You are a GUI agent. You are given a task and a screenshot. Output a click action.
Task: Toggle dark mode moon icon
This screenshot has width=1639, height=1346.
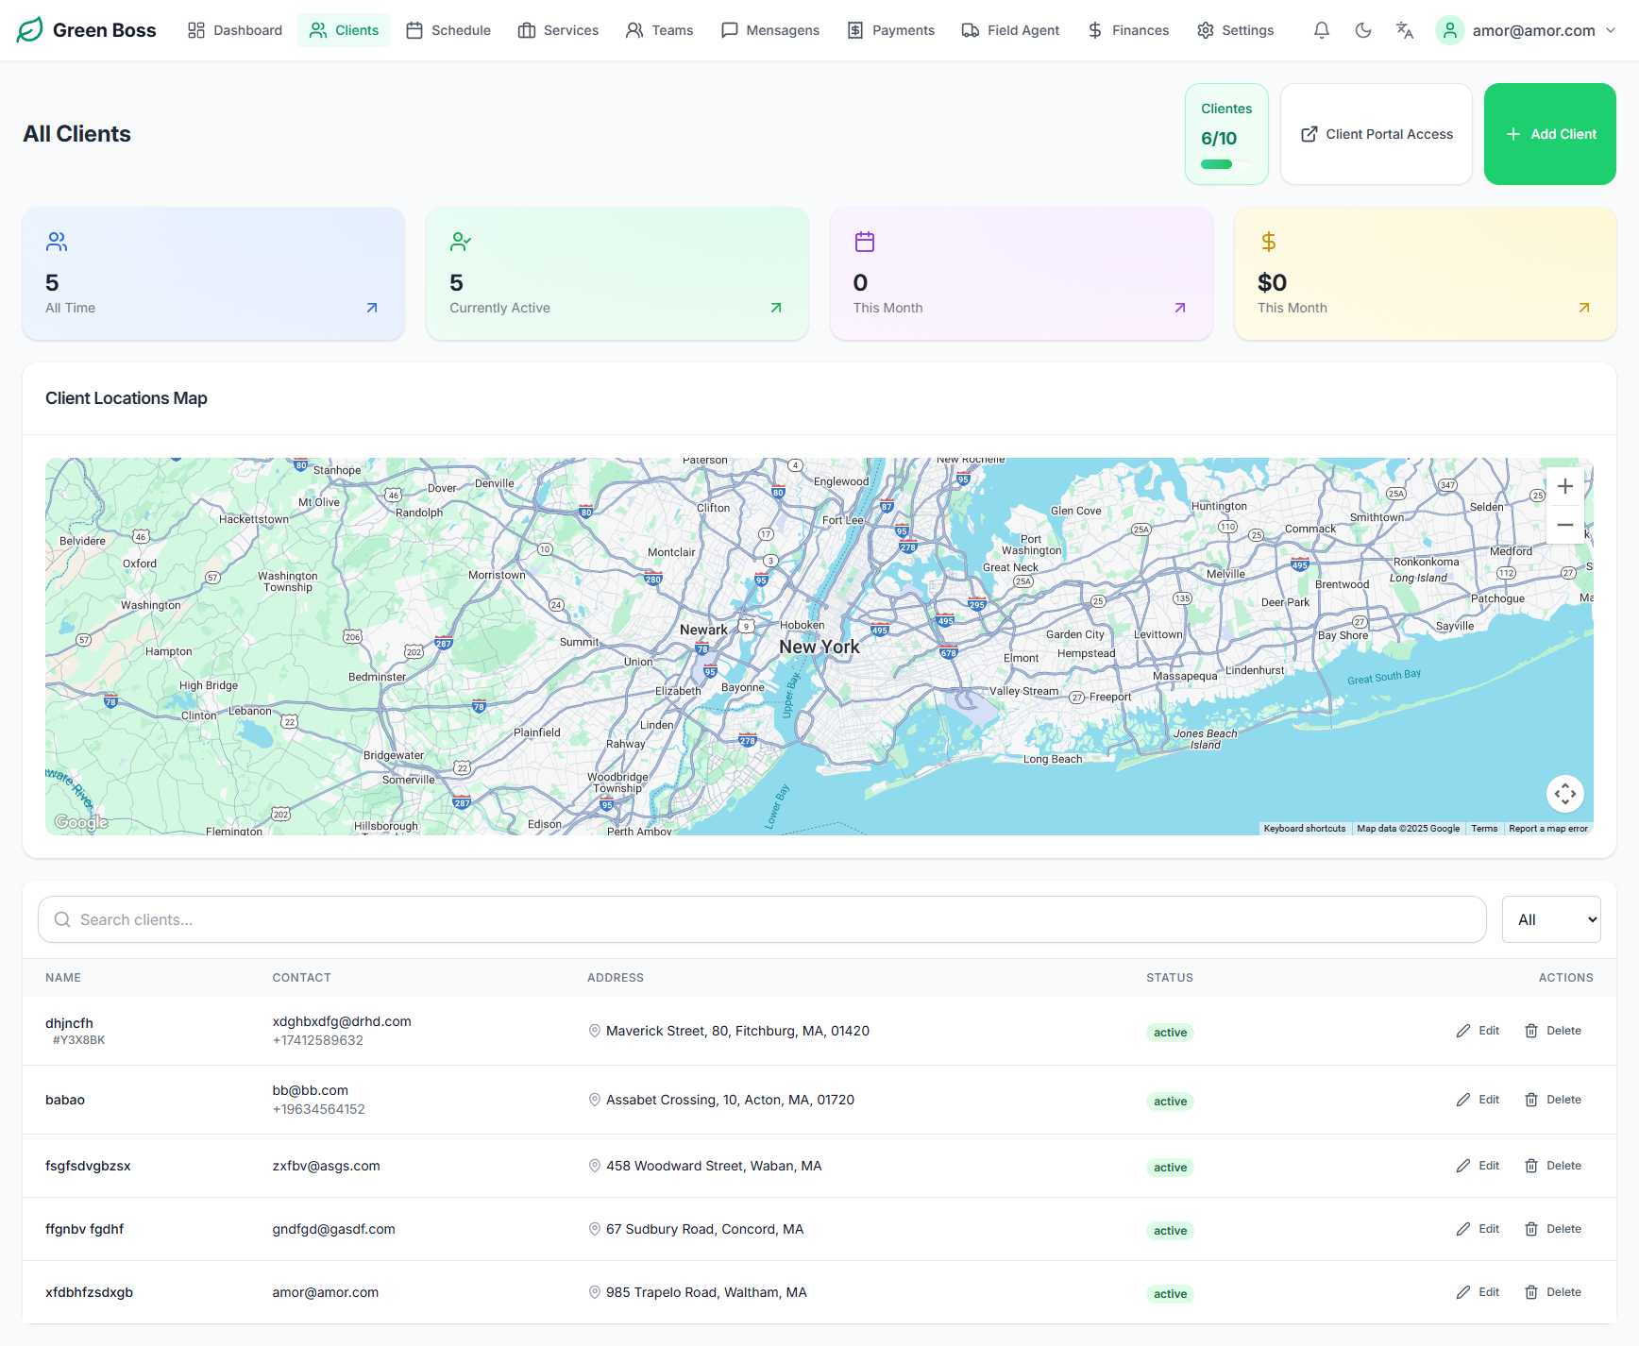pyautogui.click(x=1363, y=30)
